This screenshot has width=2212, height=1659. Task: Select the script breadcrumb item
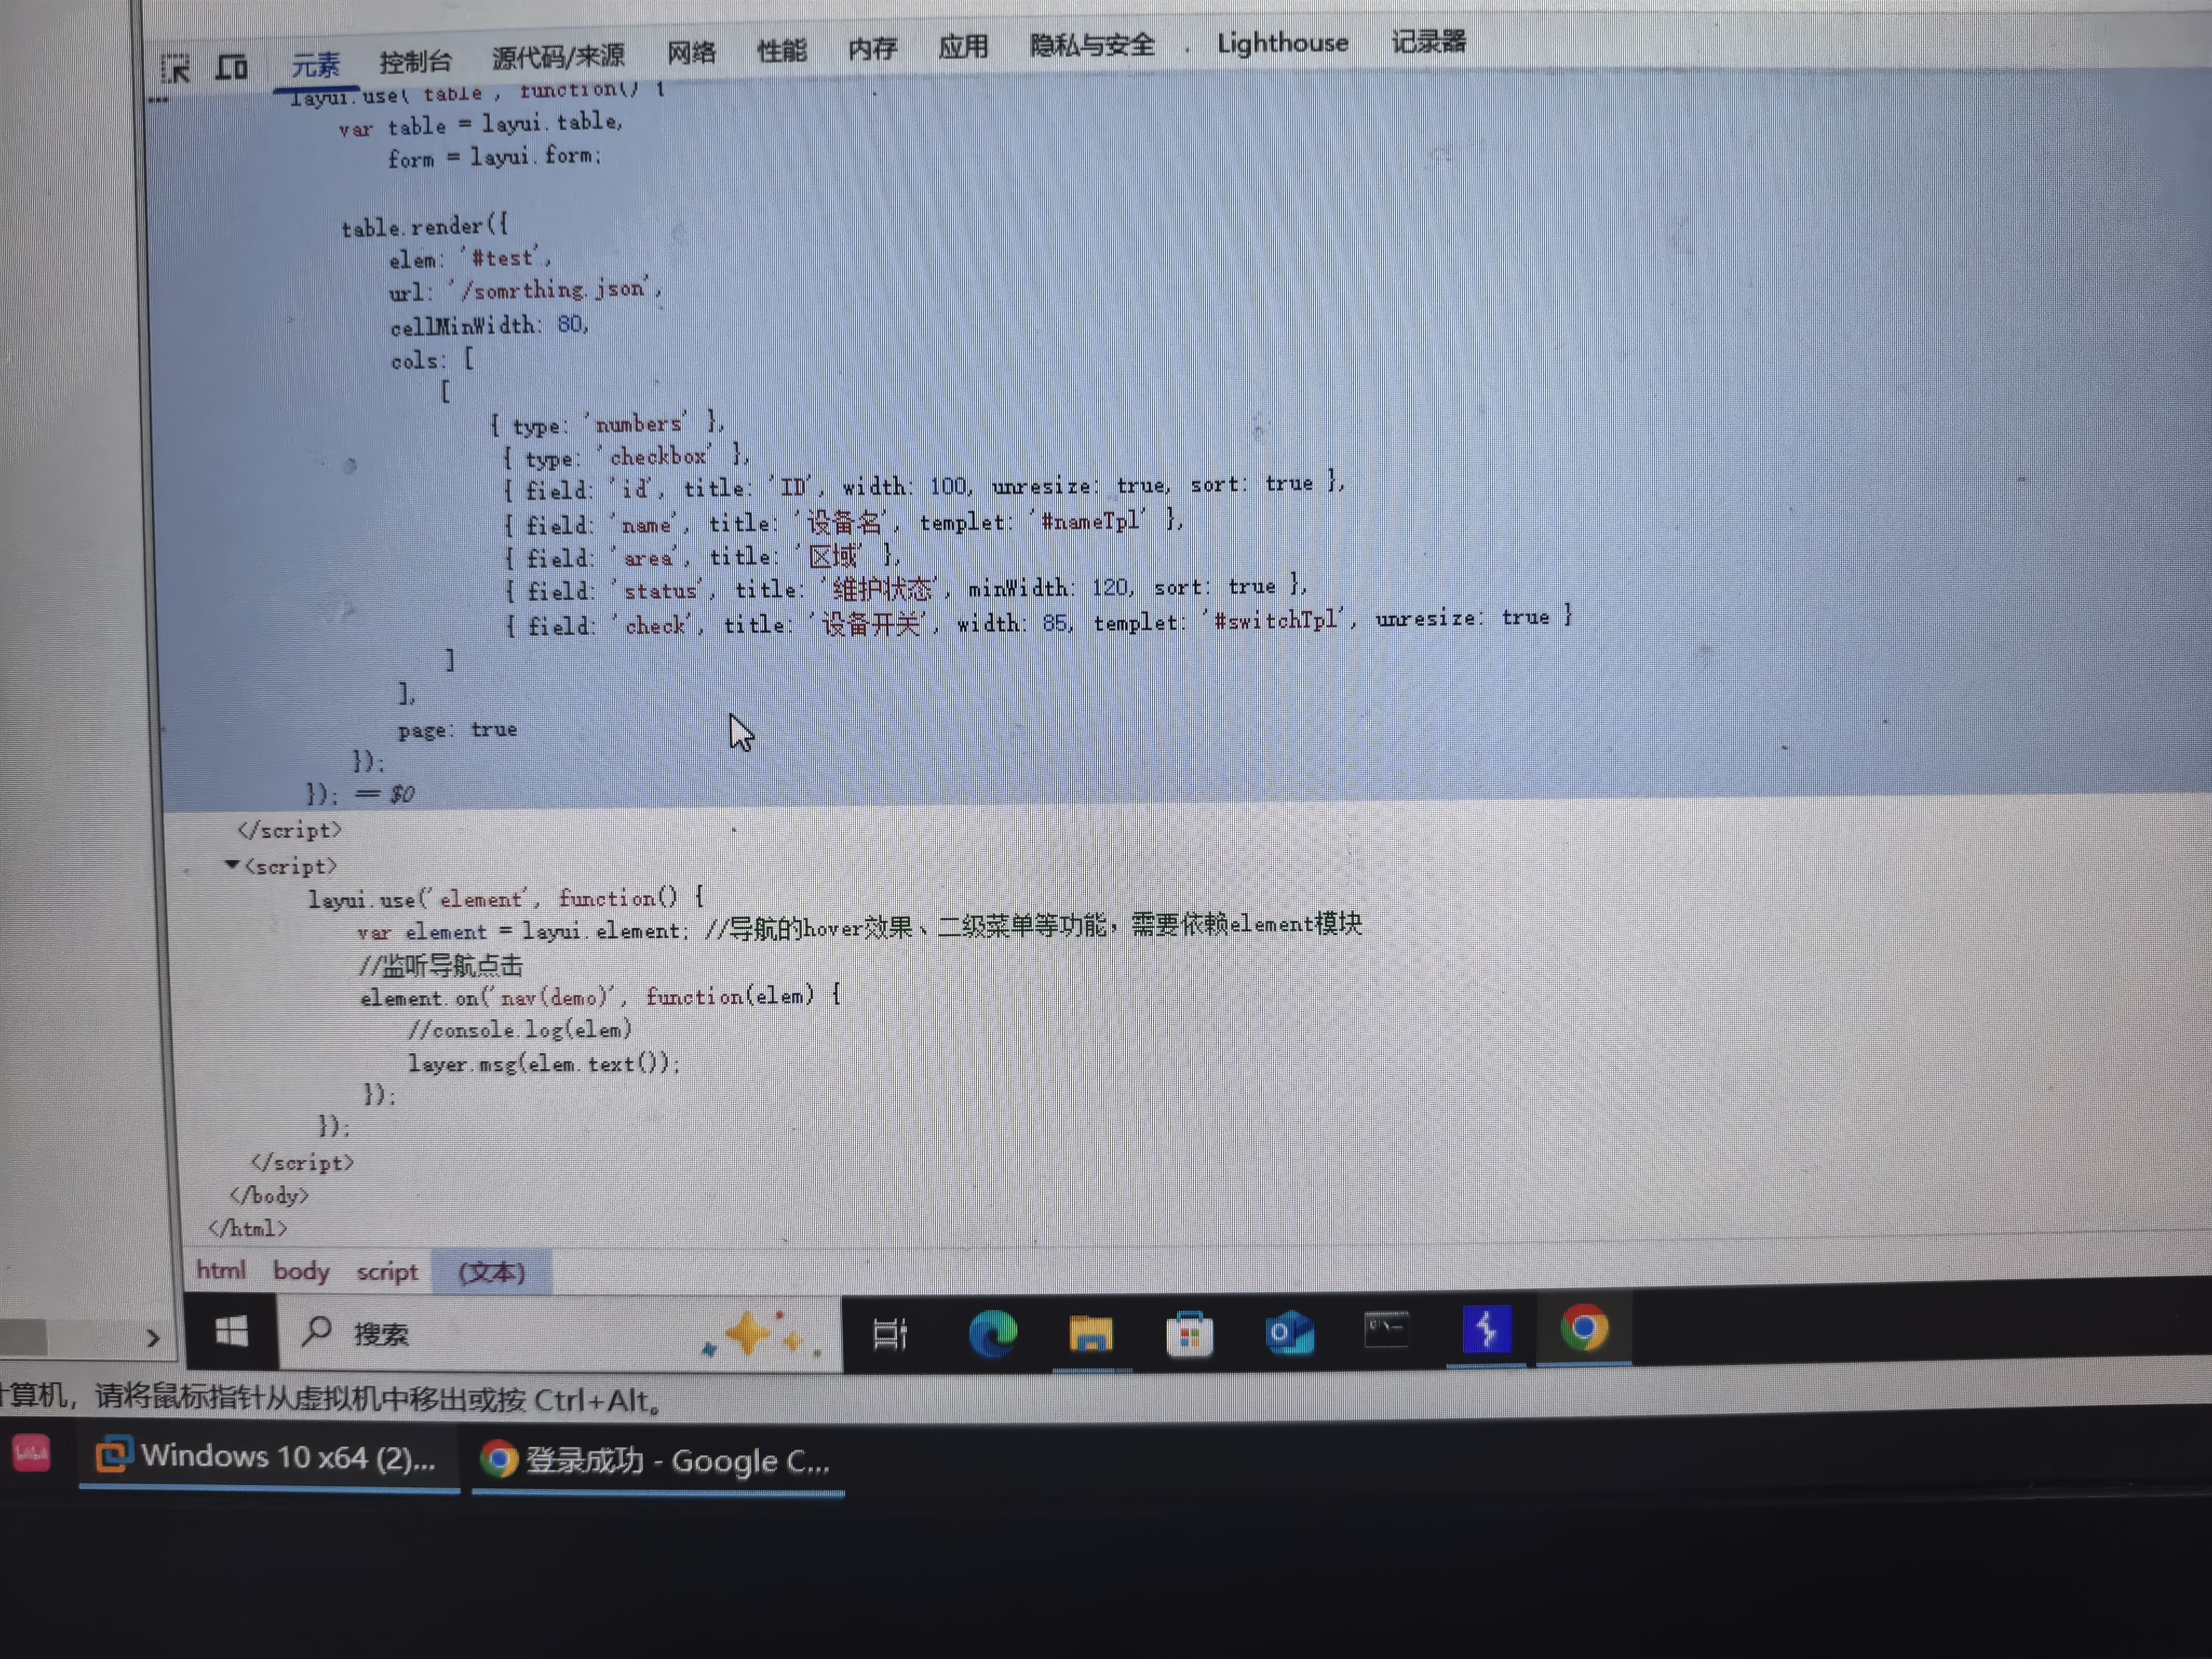387,1272
